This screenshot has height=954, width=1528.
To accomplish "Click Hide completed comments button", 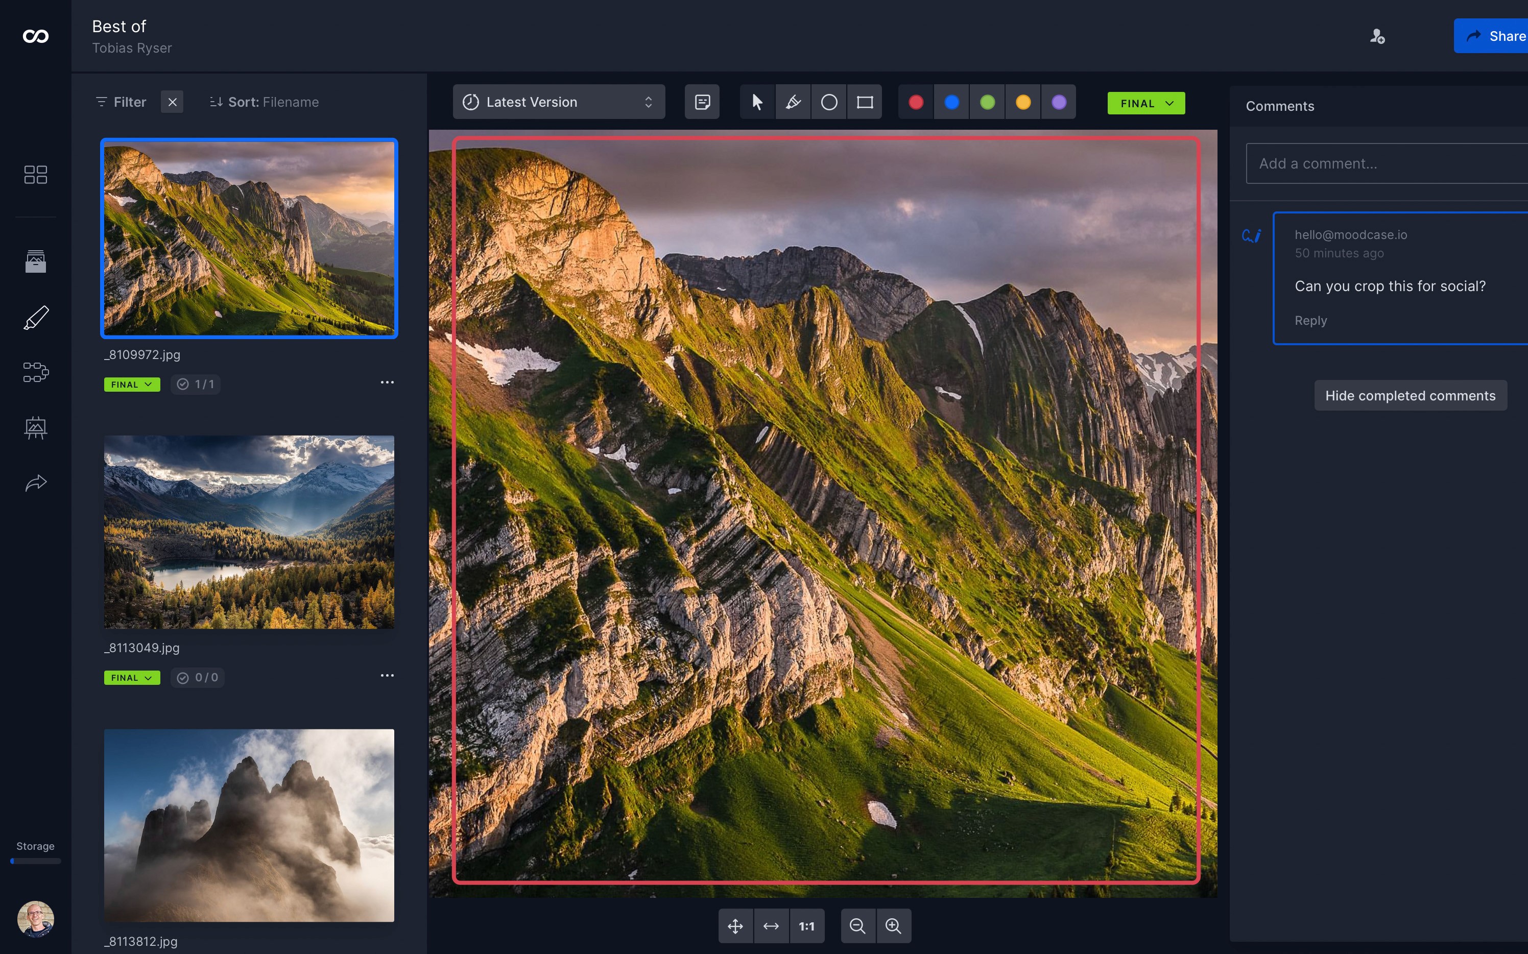I will pyautogui.click(x=1410, y=396).
